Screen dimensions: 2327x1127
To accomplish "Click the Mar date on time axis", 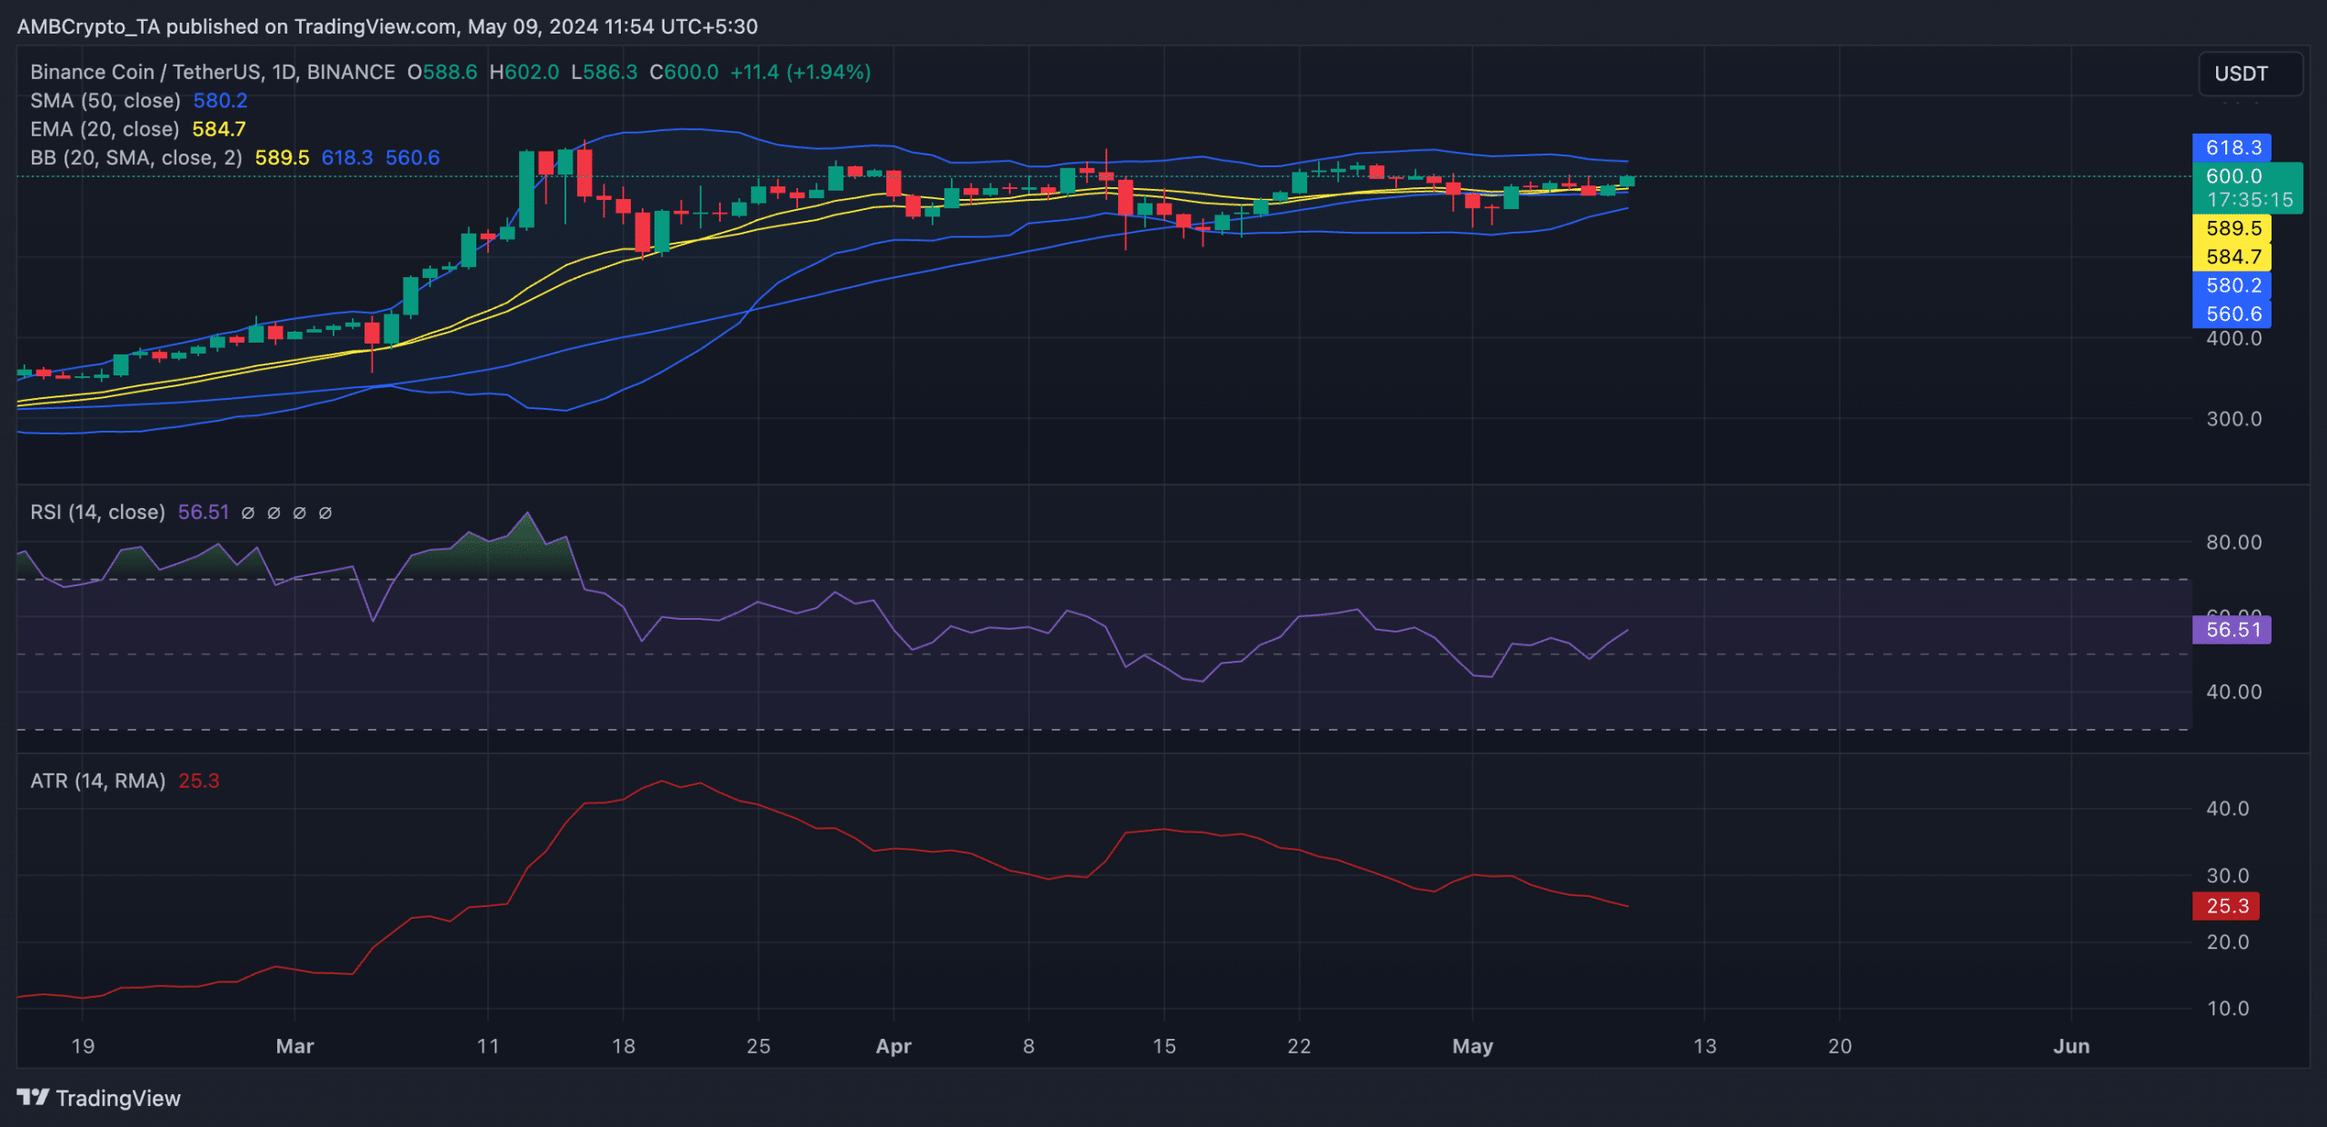I will [295, 1046].
